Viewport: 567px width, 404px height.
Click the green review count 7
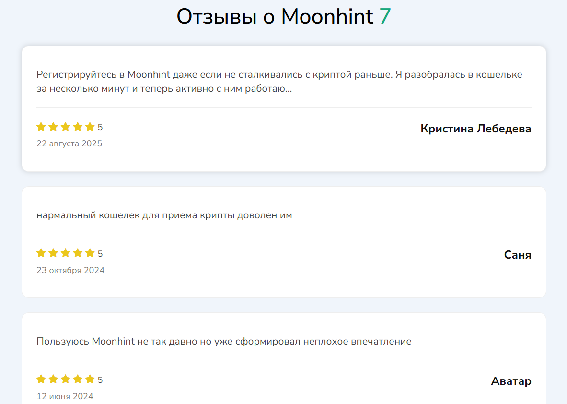click(x=385, y=17)
